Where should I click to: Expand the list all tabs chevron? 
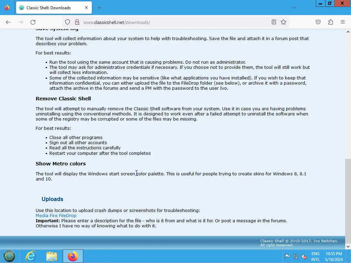[294, 8]
